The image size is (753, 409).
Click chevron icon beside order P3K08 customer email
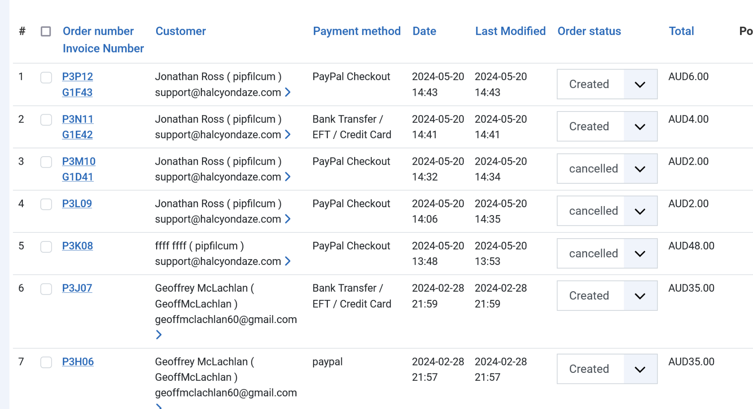pos(288,261)
